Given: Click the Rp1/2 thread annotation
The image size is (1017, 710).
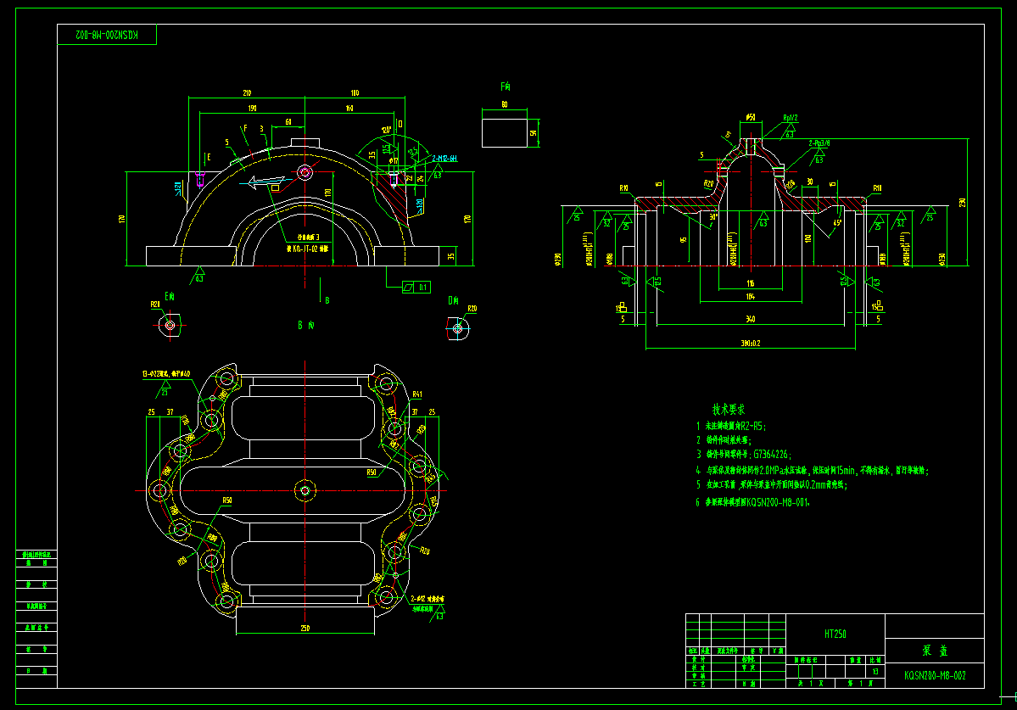Looking at the screenshot, I should click(790, 118).
